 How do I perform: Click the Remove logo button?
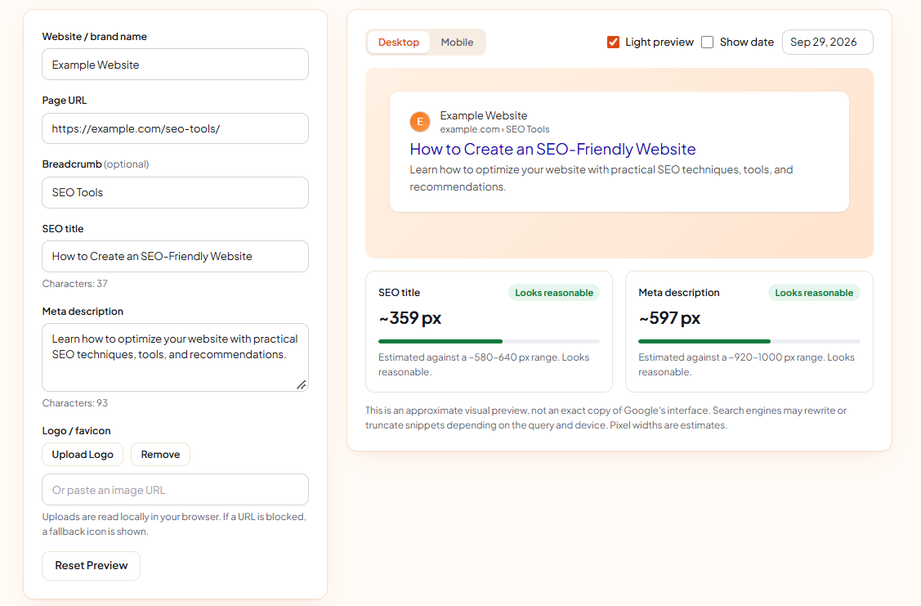pyautogui.click(x=160, y=455)
